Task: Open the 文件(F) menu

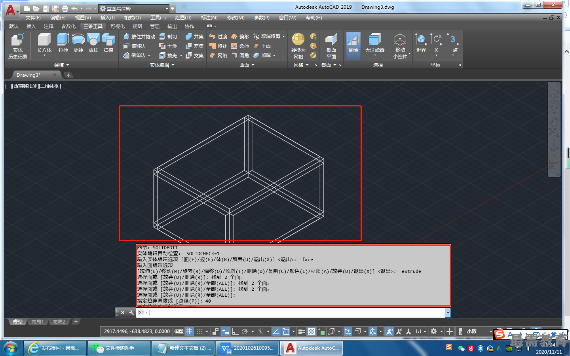Action: (33, 18)
